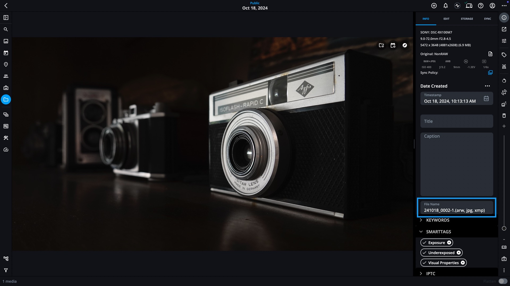The width and height of the screenshot is (510, 286).
Task: Toggle the Flatten switch
Action: click(503, 281)
